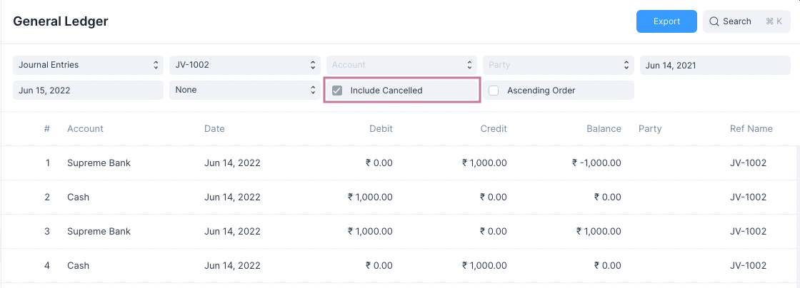Click the Export button
This screenshot has width=800, height=288.
click(666, 21)
